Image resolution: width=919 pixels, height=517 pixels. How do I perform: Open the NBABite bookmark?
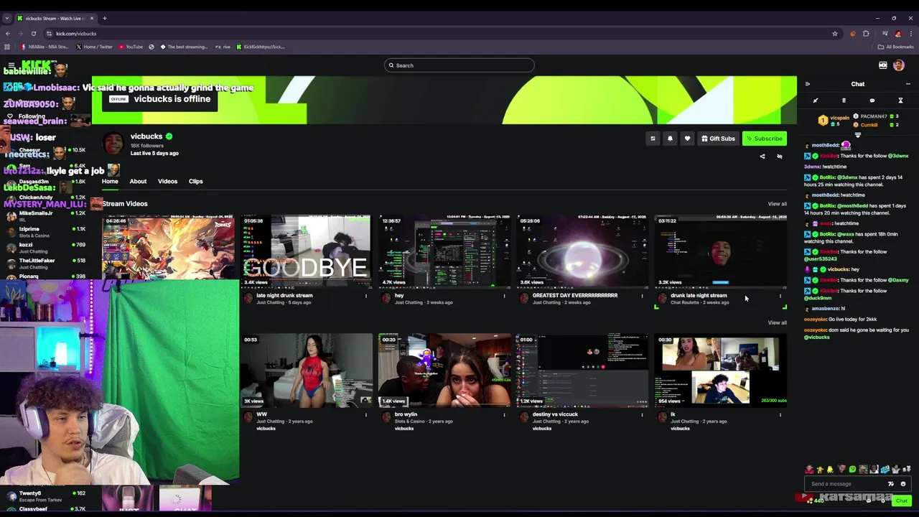(x=45, y=47)
